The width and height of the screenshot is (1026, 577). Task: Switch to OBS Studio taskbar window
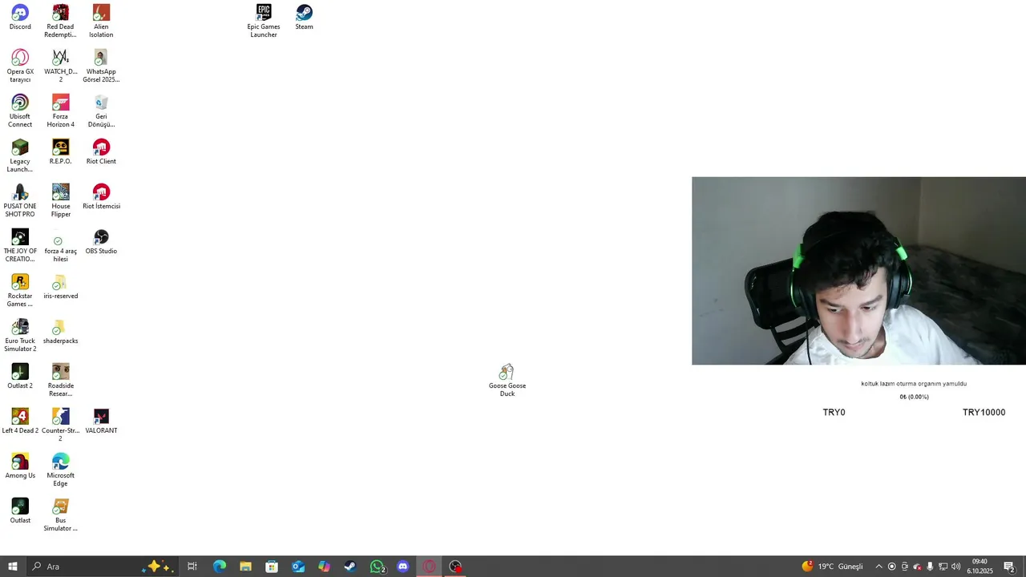(x=455, y=567)
